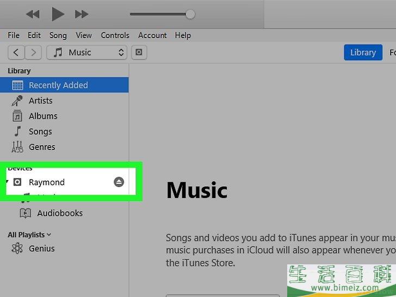Go back with the left arrow button
This screenshot has width=396, height=297.
pyautogui.click(x=16, y=53)
